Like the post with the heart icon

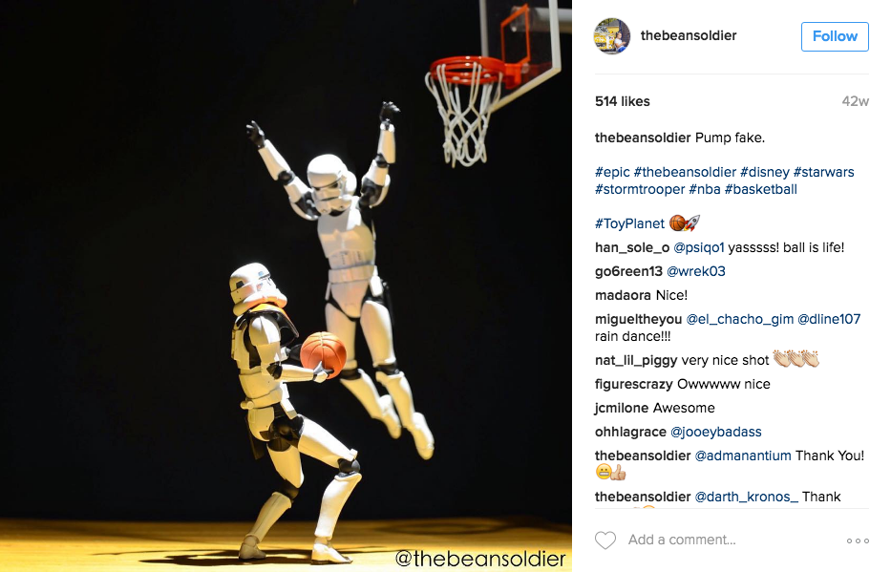605,540
